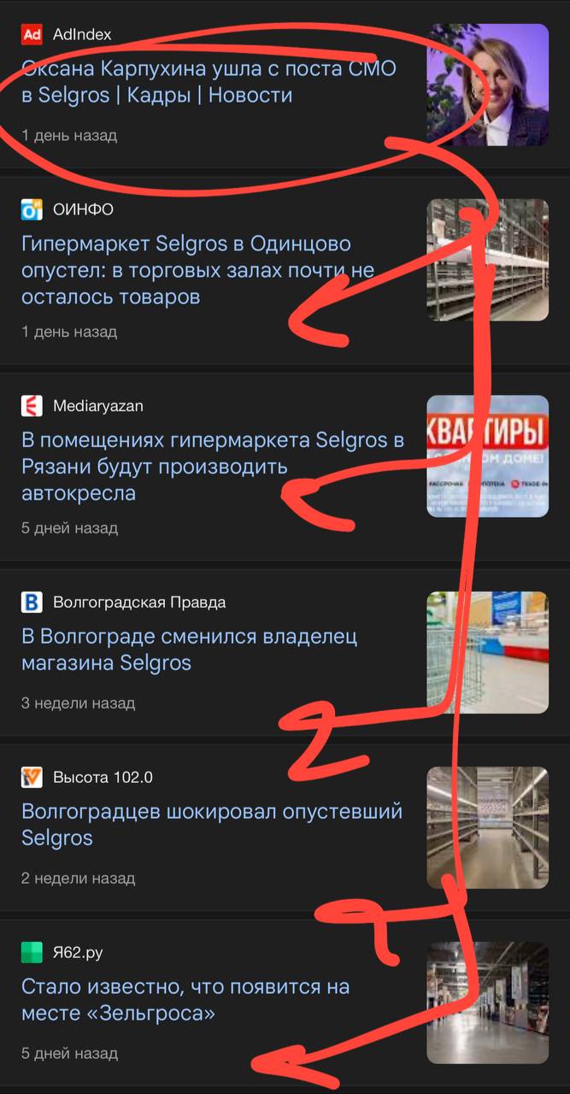This screenshot has width=570, height=1094.
Task: Open Волгоградцев шокировал опустевший Selgros article
Action: pos(212,825)
